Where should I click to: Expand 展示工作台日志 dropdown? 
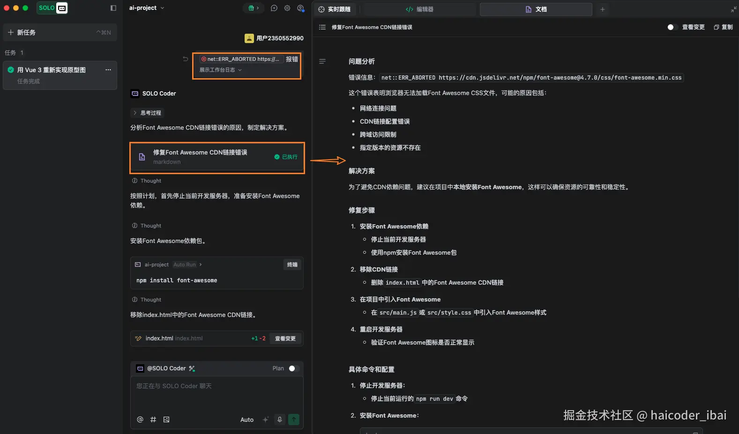tap(221, 70)
